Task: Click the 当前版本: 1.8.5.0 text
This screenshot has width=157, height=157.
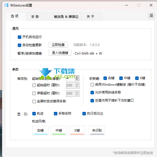Action: [x=86, y=45]
